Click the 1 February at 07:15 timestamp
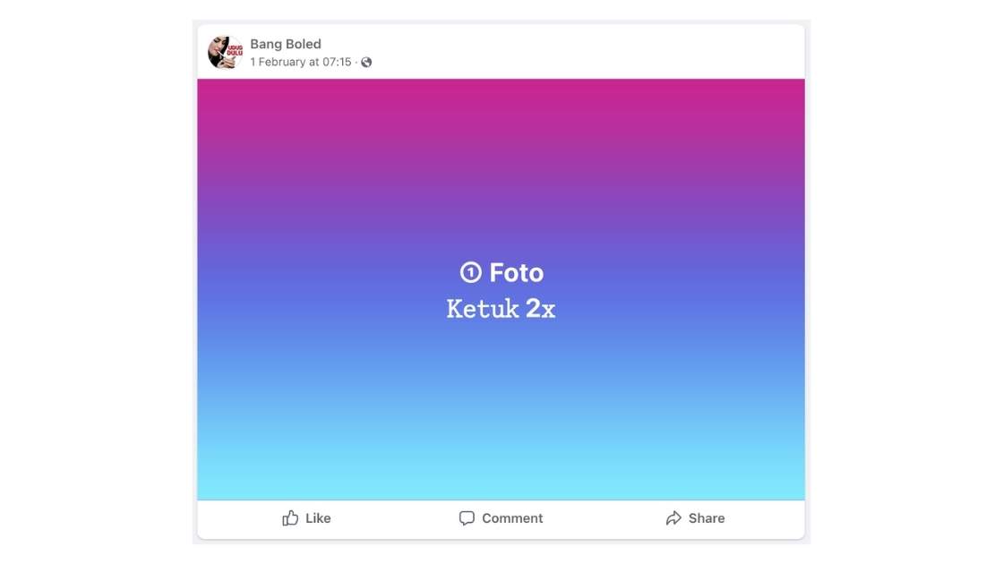The height and width of the screenshot is (564, 1003). (x=300, y=63)
